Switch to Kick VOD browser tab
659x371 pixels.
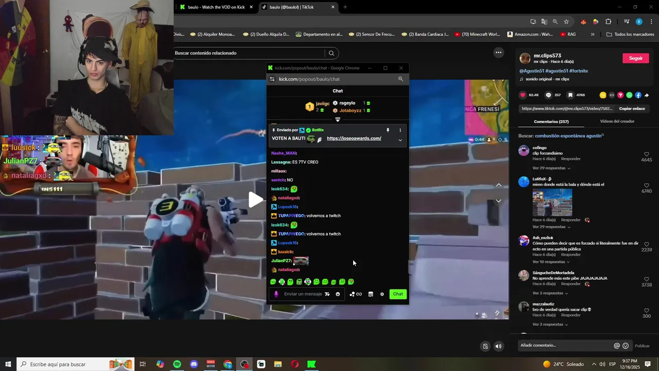pyautogui.click(x=216, y=7)
